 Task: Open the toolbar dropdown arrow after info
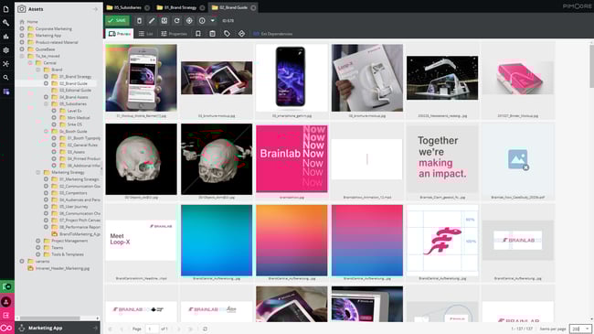coord(213,21)
